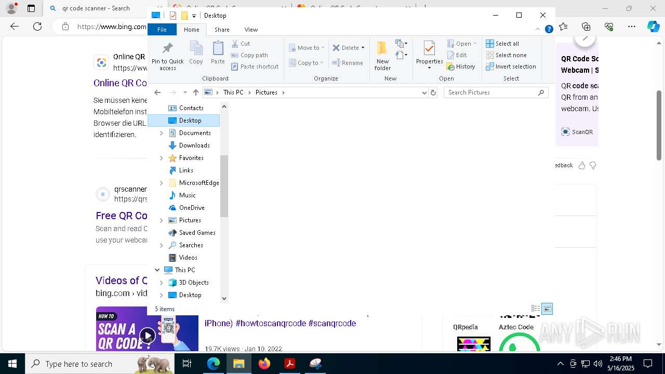Screen dimensions: 665x374
Task: Click thumbs up feedback icon in browser
Action: click(x=582, y=166)
